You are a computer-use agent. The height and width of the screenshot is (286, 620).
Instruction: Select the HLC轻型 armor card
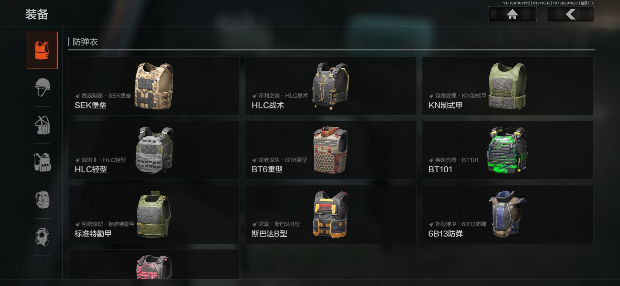(x=154, y=150)
